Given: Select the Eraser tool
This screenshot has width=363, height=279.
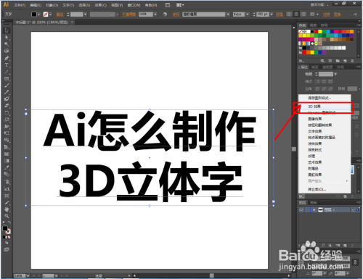Looking at the screenshot, I should point(7,106).
